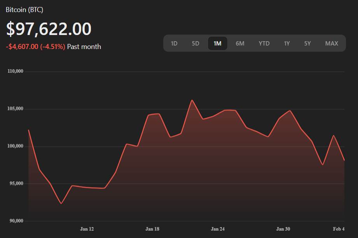Click the 95,000 y-axis label
358x238 pixels.
[16, 184]
